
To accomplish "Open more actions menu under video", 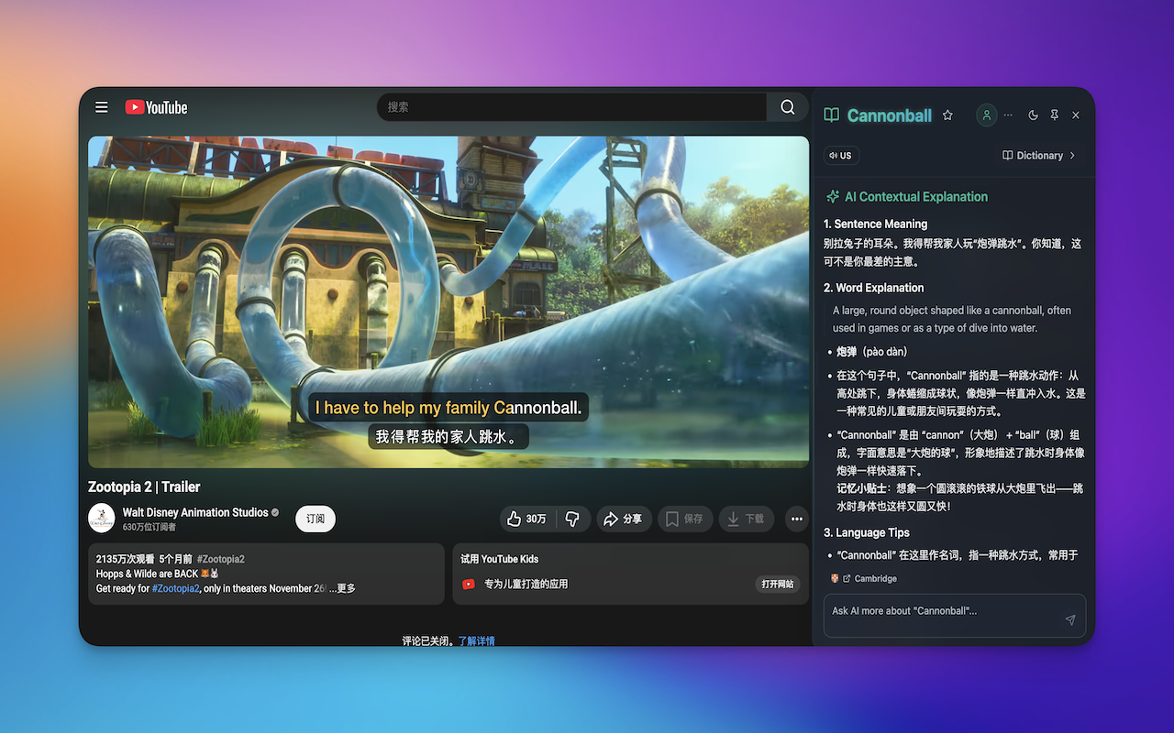I will coord(796,520).
